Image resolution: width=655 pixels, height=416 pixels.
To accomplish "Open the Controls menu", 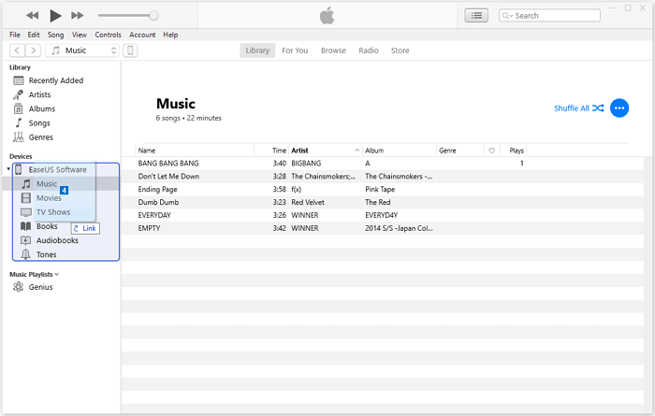I will pos(108,35).
